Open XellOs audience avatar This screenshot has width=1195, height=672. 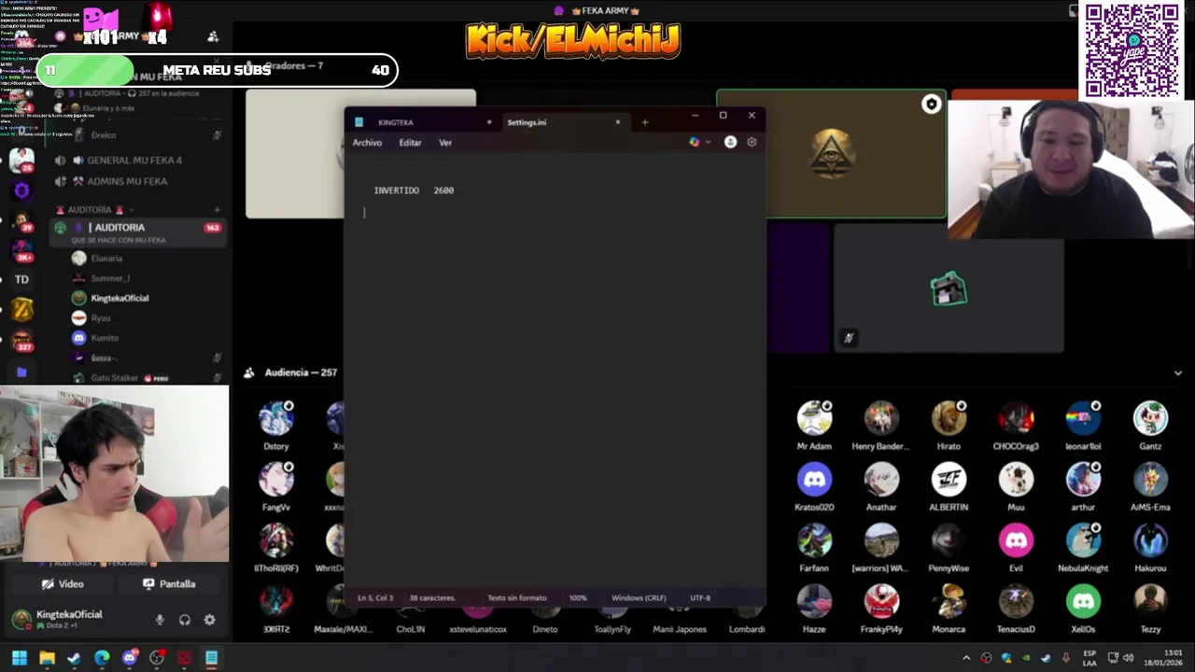tap(1083, 602)
